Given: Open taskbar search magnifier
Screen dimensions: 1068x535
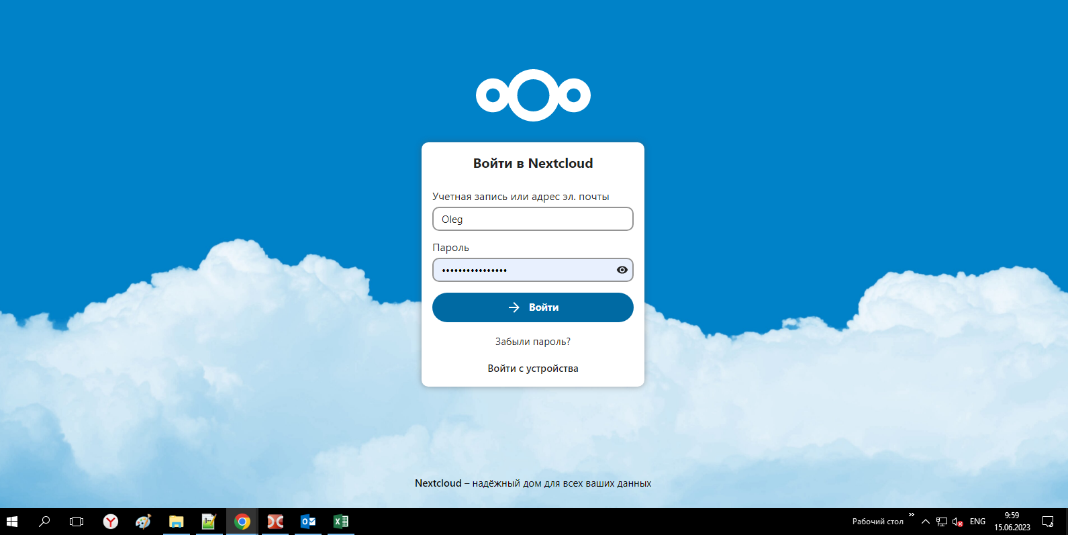Looking at the screenshot, I should tap(44, 522).
